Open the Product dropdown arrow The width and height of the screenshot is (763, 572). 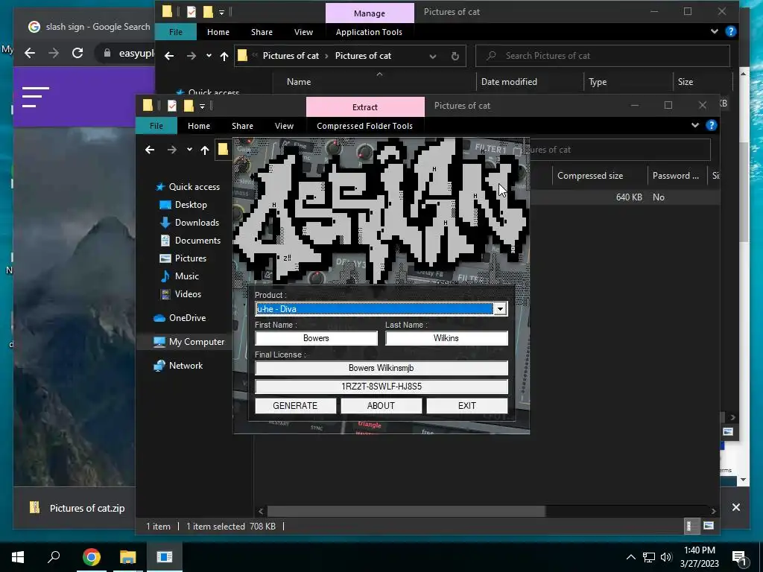(500, 309)
